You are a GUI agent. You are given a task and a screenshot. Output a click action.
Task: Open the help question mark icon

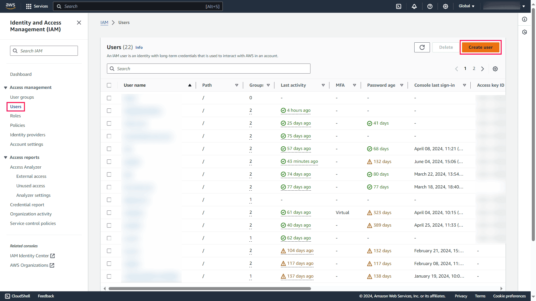[430, 6]
